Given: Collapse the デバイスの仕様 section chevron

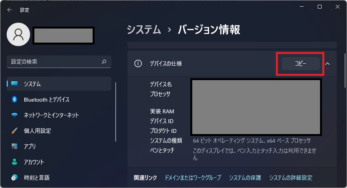Looking at the screenshot, I should [x=327, y=64].
